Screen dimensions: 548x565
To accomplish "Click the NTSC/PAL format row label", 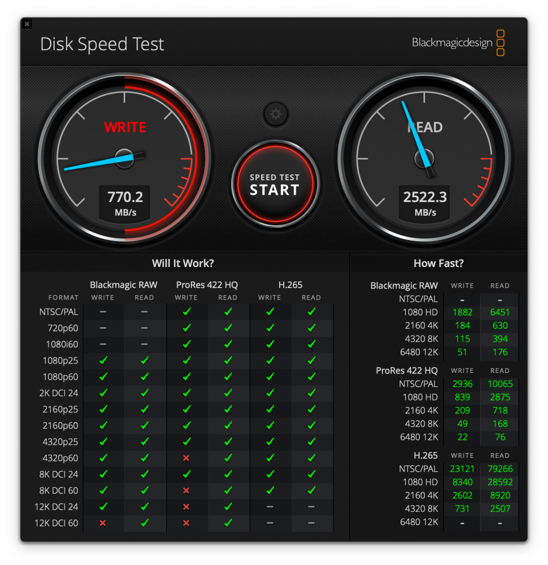I will [x=58, y=312].
